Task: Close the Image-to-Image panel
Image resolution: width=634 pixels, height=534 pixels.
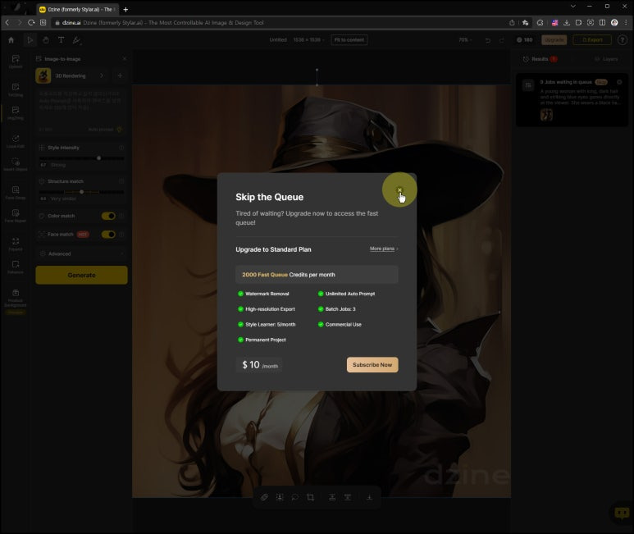Action: [x=124, y=59]
